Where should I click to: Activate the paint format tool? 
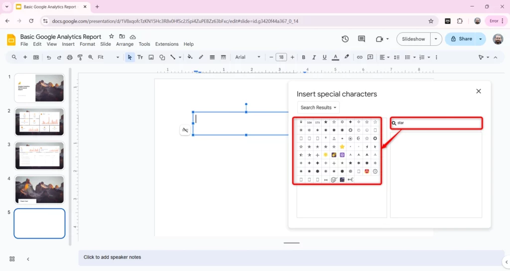click(x=80, y=57)
